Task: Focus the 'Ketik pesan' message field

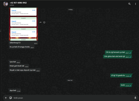Action: click(73, 98)
